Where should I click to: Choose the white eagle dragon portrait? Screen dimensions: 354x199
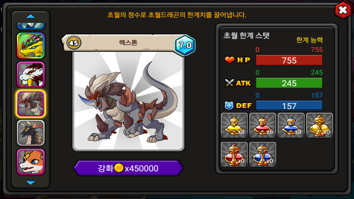coord(31,75)
